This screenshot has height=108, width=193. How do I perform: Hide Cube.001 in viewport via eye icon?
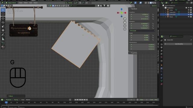[x=188, y=12]
